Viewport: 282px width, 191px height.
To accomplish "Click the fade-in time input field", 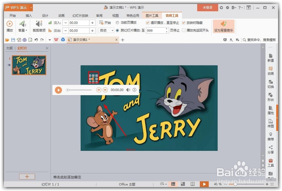I will 79,23.
